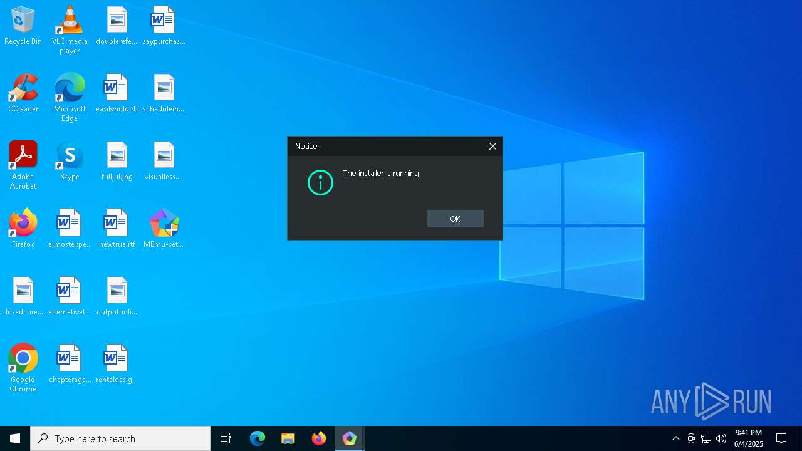Select the outputonli... image file
The image size is (802, 451).
117,297
